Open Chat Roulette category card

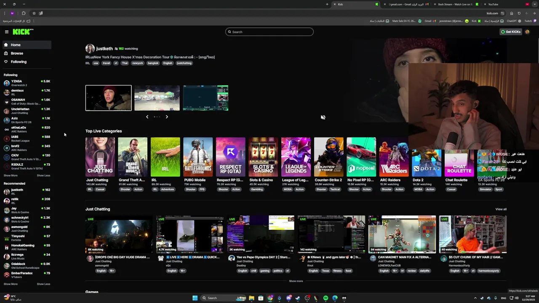point(459,163)
